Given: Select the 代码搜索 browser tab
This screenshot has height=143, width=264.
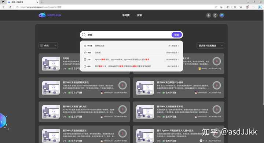Looking at the screenshot, I should click(23, 2).
